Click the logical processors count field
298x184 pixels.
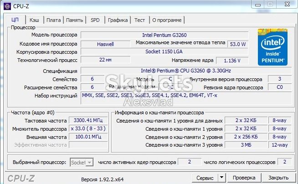(284, 162)
